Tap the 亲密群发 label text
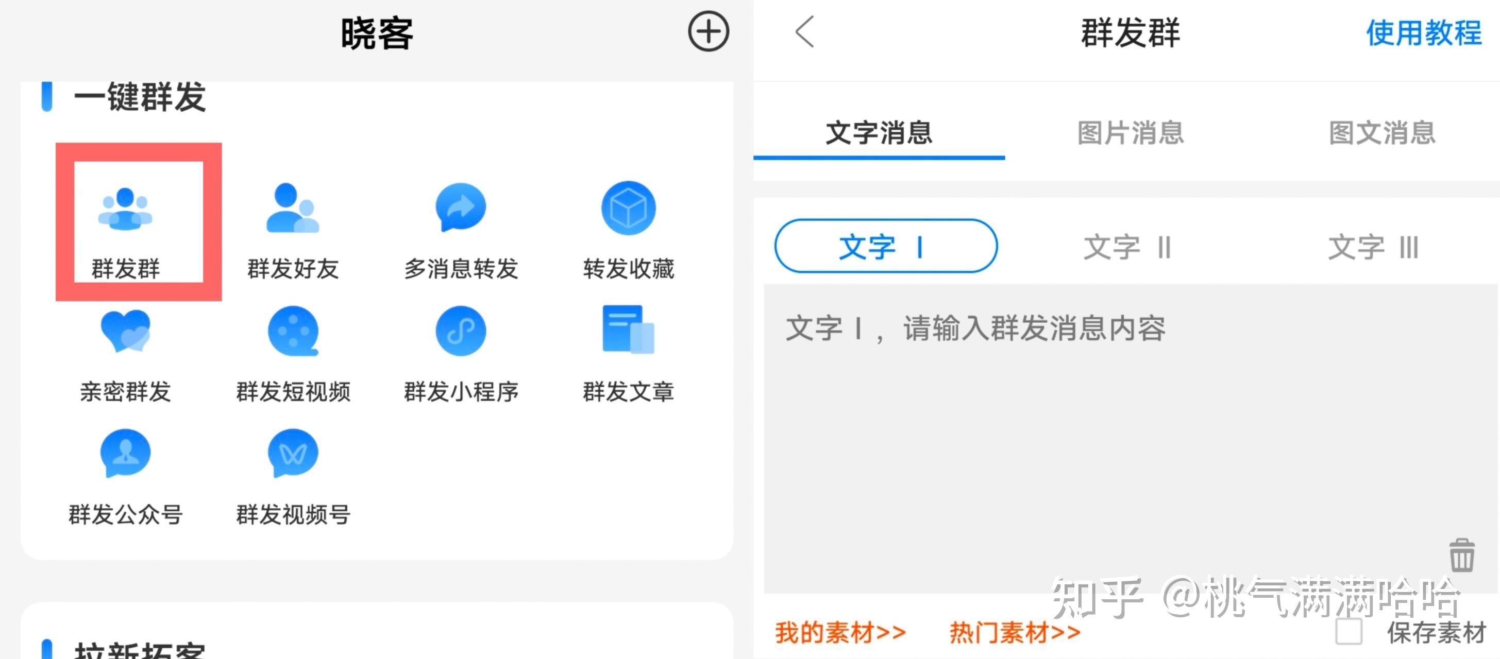 pyautogui.click(x=125, y=391)
